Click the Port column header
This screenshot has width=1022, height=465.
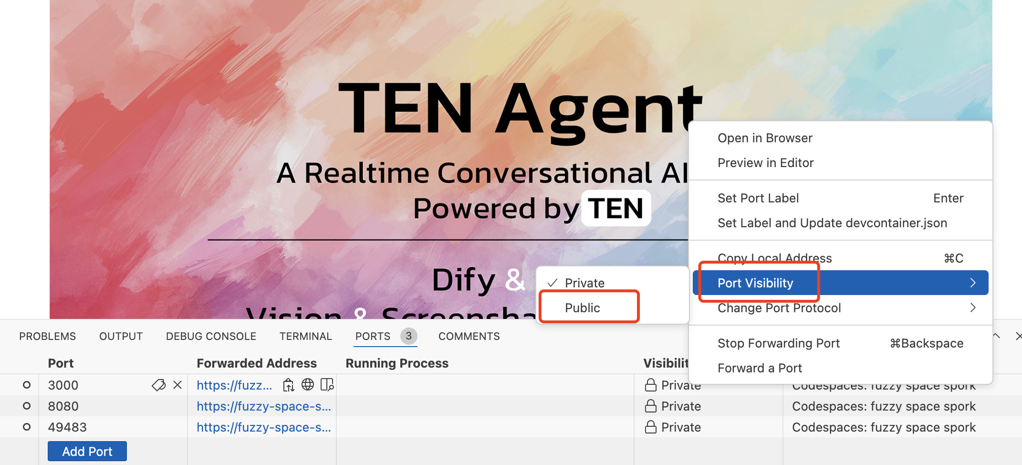pyautogui.click(x=61, y=363)
